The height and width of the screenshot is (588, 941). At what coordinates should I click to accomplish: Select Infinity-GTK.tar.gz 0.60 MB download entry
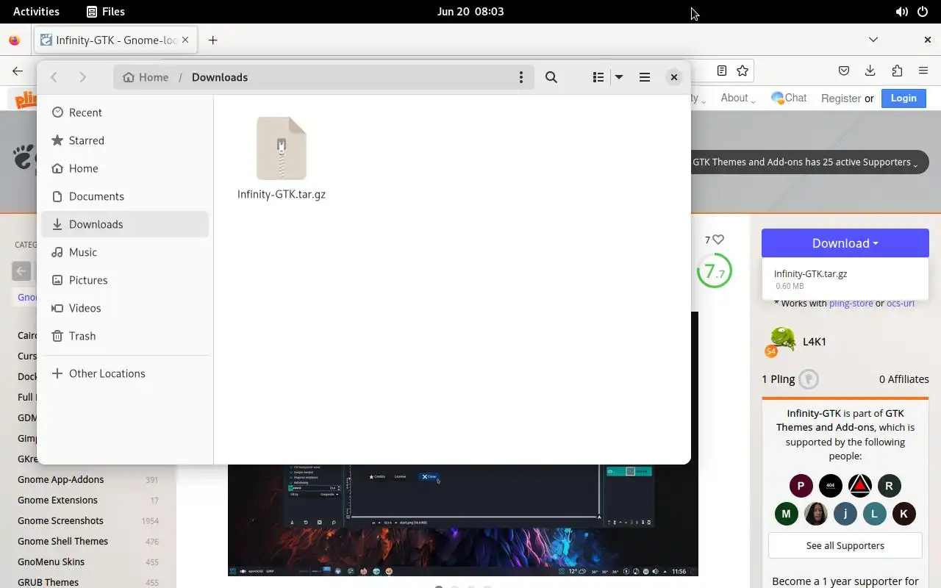tap(845, 279)
